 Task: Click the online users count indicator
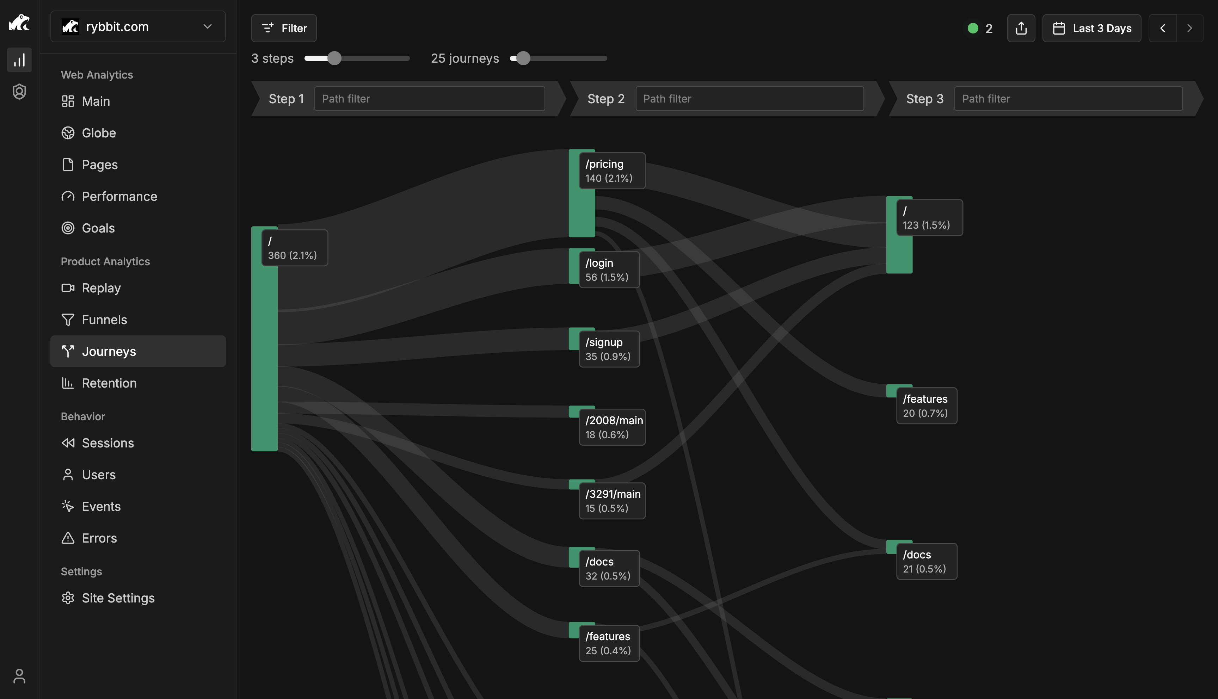[980, 28]
